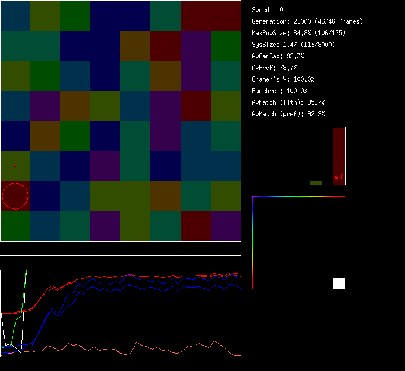
Task: Click the white square in rainbow-bordered panel
Action: 339,283
